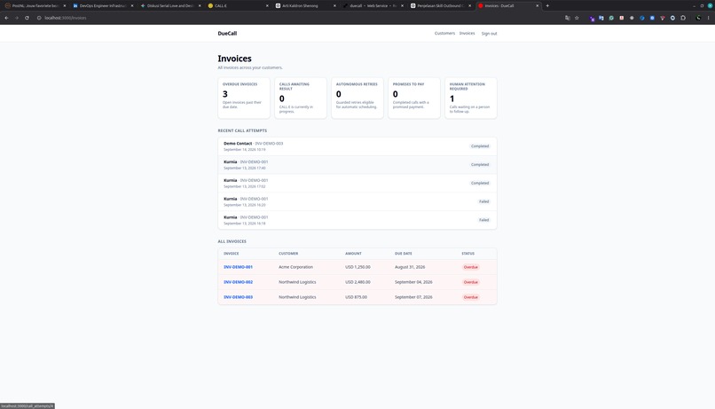This screenshot has width=715, height=409.
Task: Click the forward navigation arrow
Action: click(x=17, y=18)
